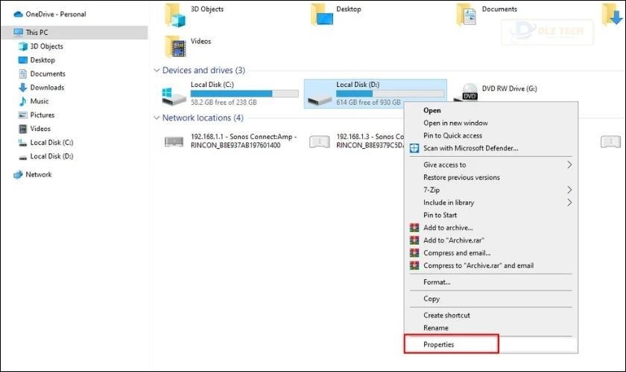This screenshot has height=372, width=626.
Task: Click the Network icon in sidebar
Action: (x=19, y=175)
